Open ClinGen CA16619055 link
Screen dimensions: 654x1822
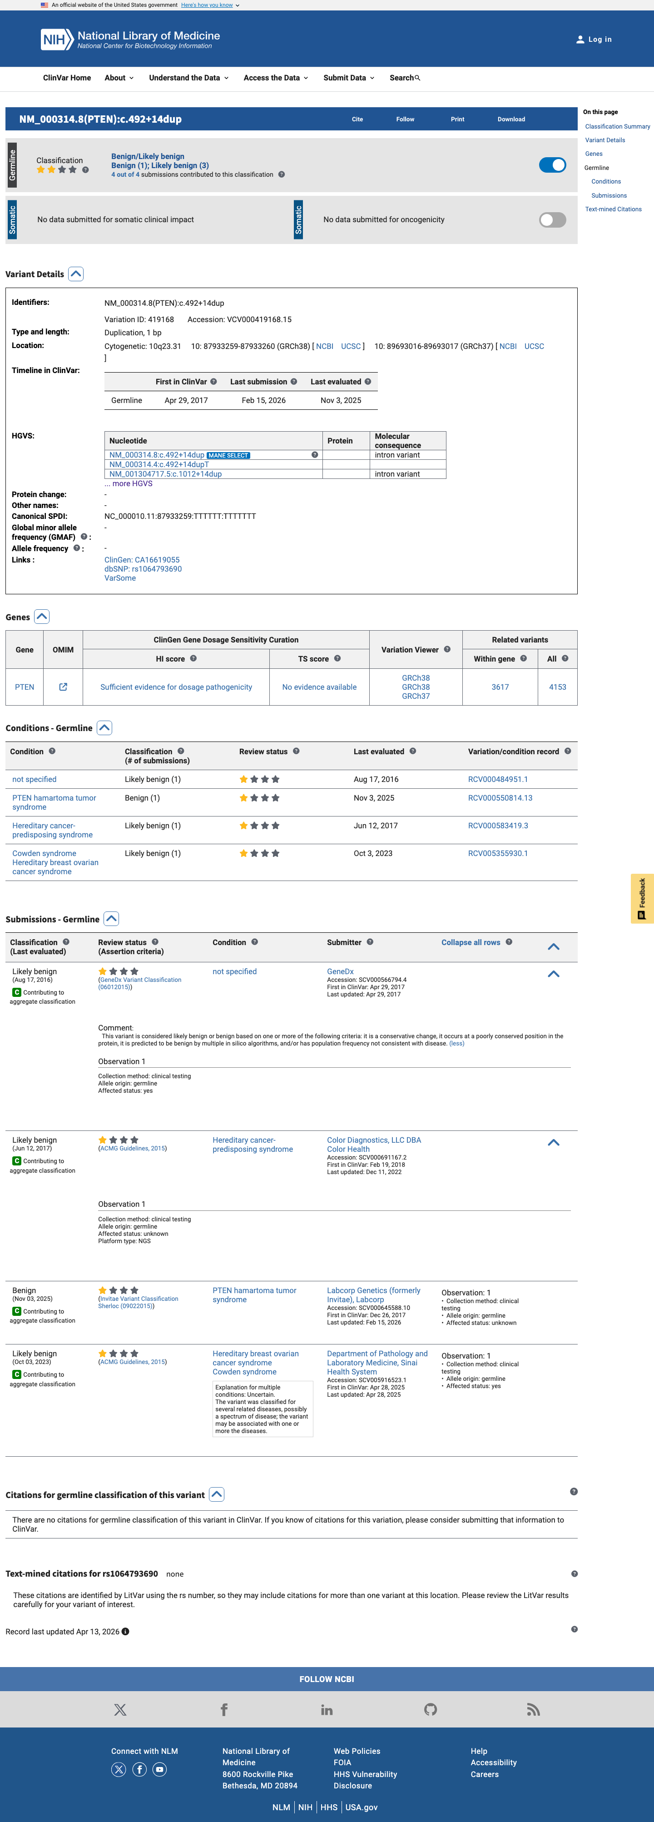coord(142,559)
